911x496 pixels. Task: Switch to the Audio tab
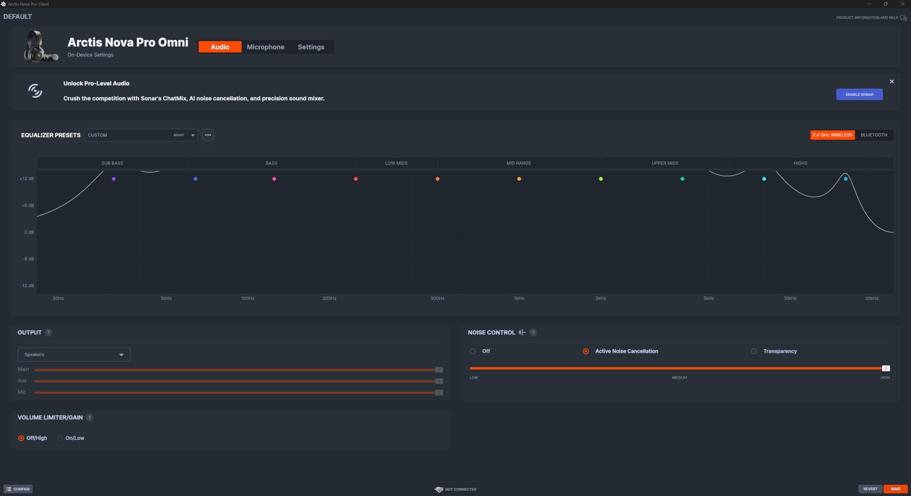coord(220,47)
